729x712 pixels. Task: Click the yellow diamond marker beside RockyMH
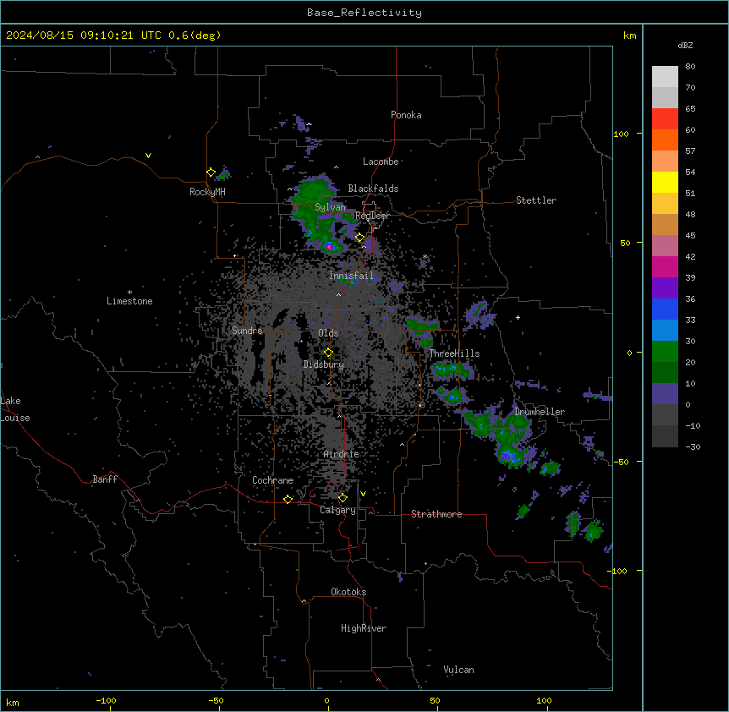pos(211,173)
